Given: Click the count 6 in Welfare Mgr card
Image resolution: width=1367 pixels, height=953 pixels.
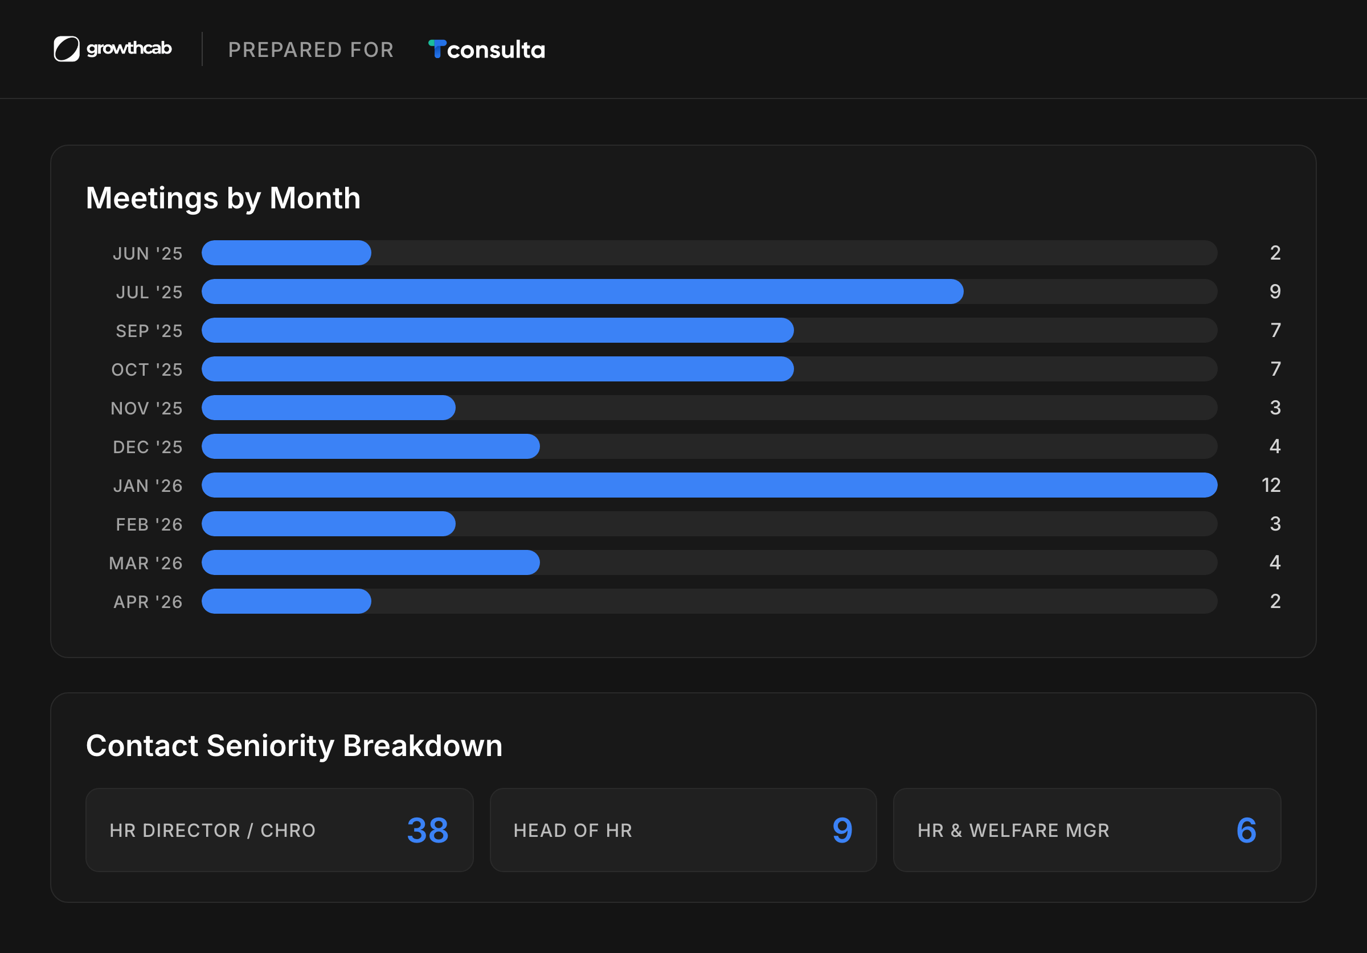Looking at the screenshot, I should pos(1246,831).
